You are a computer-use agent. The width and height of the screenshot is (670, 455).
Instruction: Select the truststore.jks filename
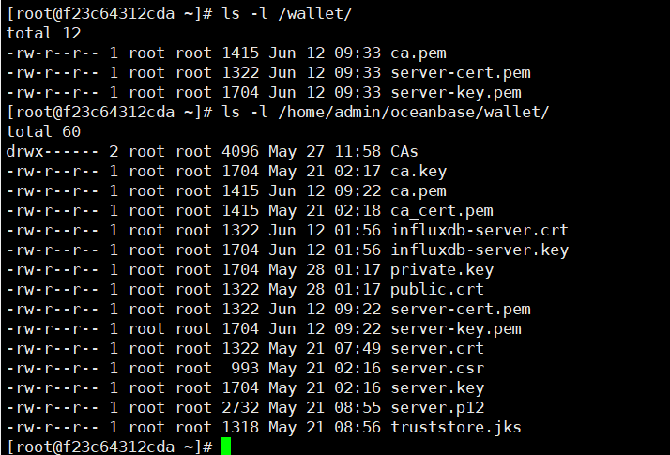(456, 427)
